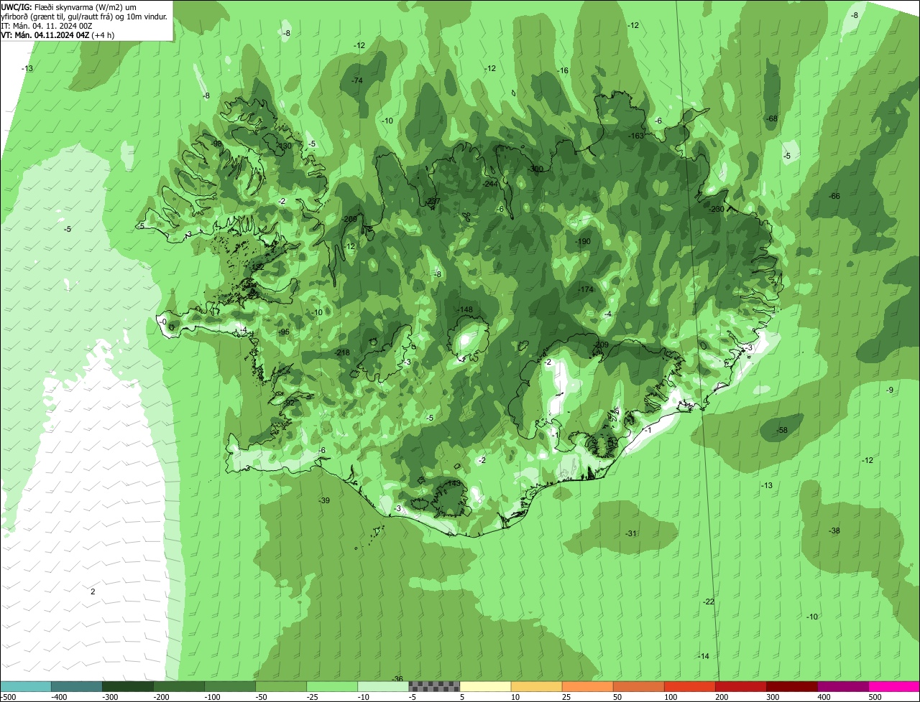Click the red 100 to 200 legend swatch

pos(689,686)
